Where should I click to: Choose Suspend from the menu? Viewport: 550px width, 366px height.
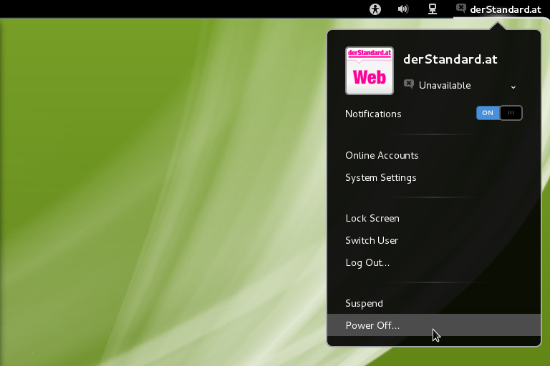(x=433, y=303)
